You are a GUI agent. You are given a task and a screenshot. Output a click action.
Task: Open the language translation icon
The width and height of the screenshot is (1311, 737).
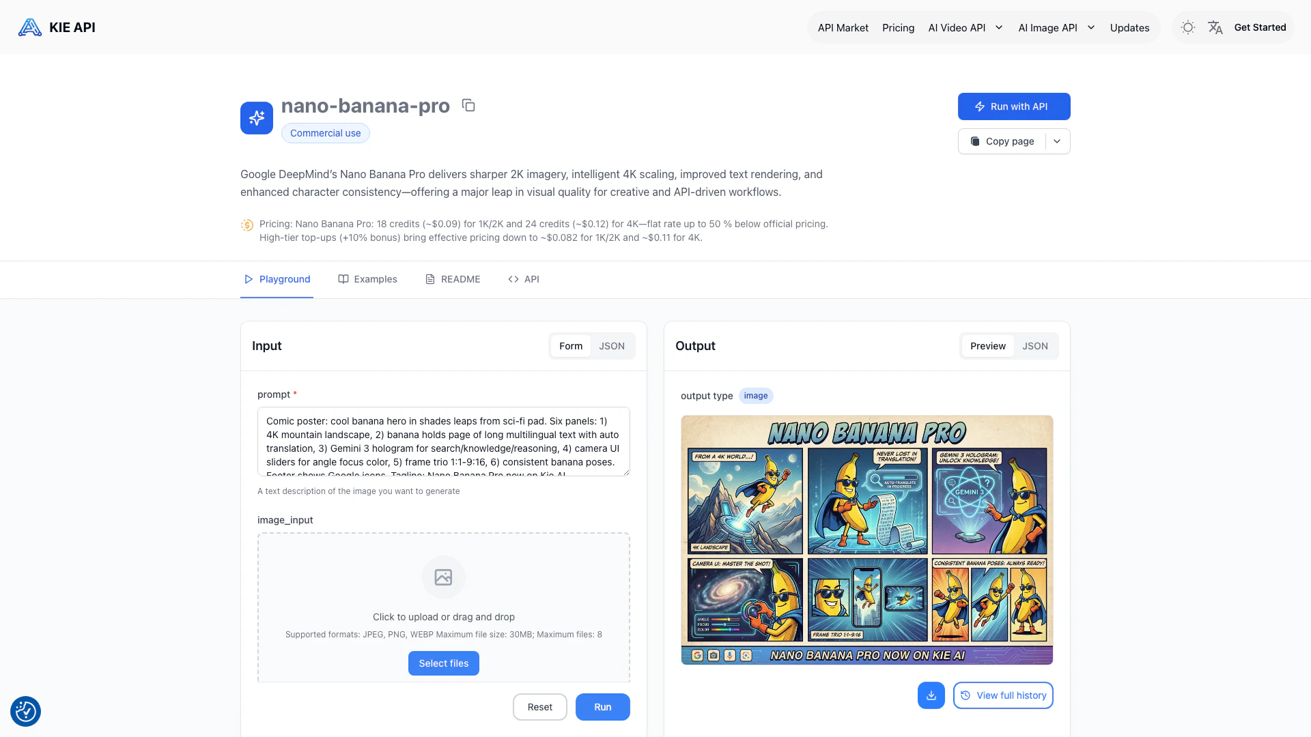click(1215, 27)
